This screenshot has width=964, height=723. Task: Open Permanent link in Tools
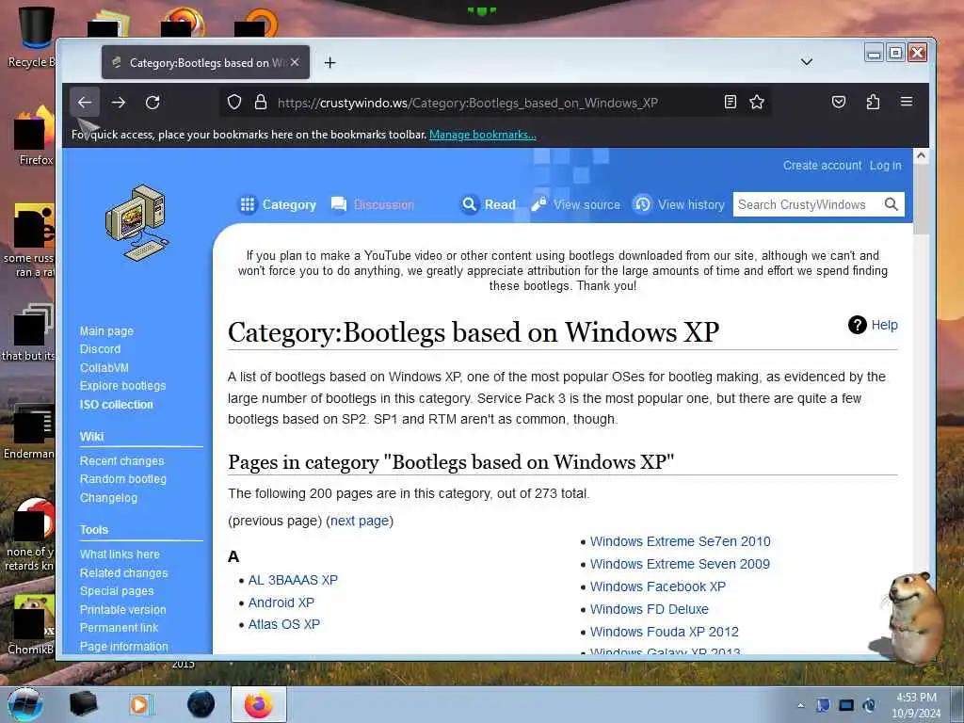119,628
